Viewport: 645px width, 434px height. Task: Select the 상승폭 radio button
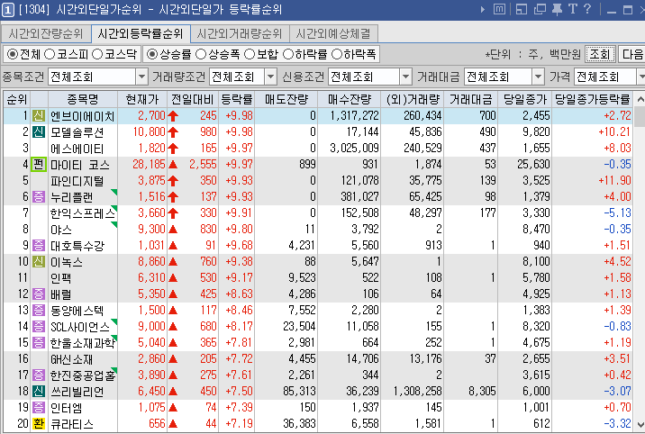pyautogui.click(x=201, y=54)
